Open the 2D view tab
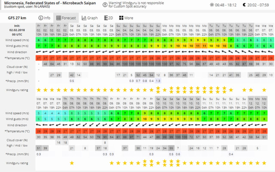 (x=108, y=18)
